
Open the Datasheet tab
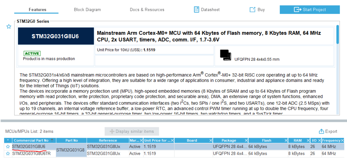click(207, 10)
